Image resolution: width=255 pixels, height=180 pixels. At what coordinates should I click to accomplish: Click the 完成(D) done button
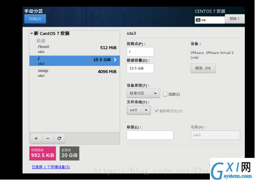[x=35, y=19]
